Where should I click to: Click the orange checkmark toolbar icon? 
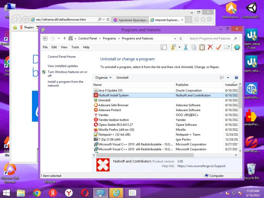click(x=218, y=47)
